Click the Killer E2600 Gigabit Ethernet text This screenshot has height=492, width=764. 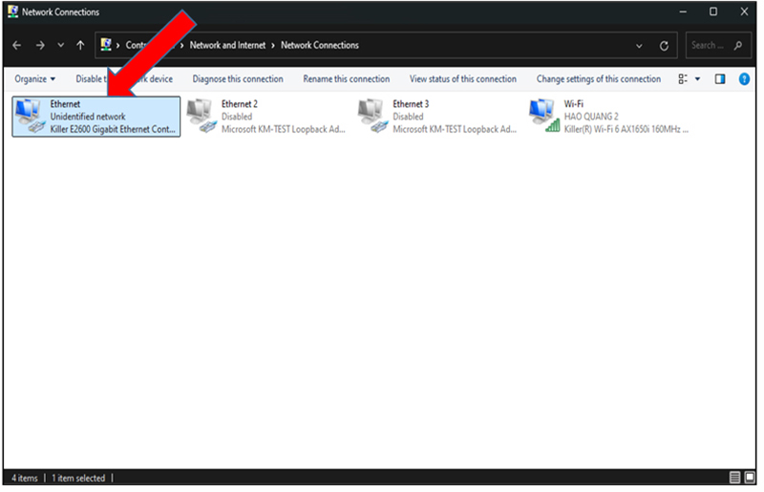click(113, 129)
